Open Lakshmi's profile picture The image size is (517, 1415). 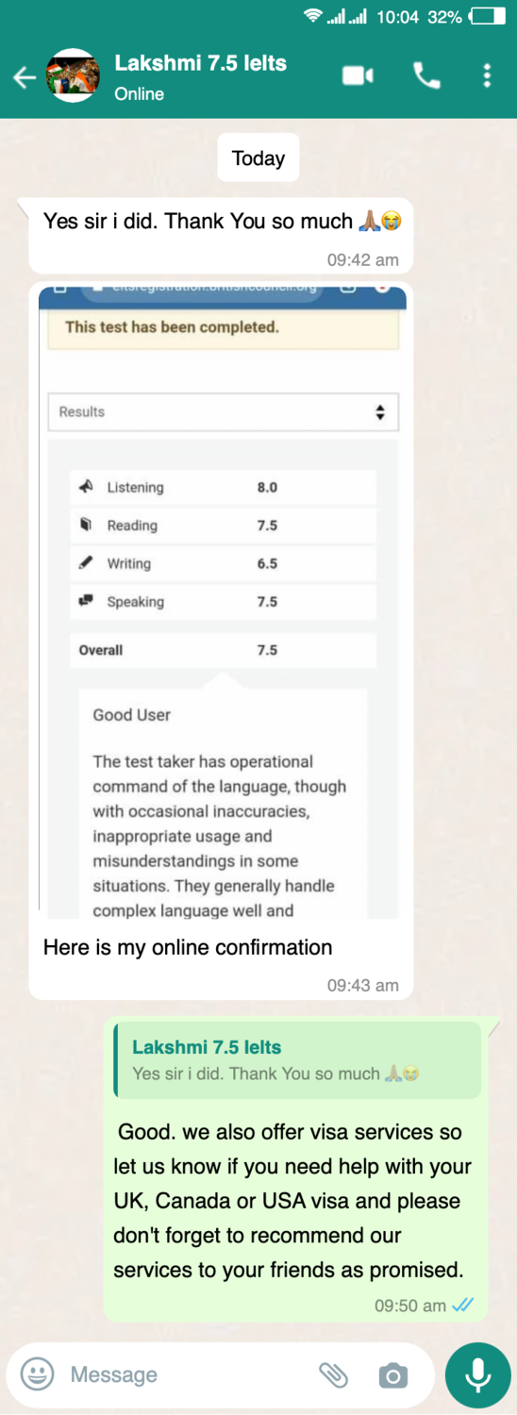73,75
